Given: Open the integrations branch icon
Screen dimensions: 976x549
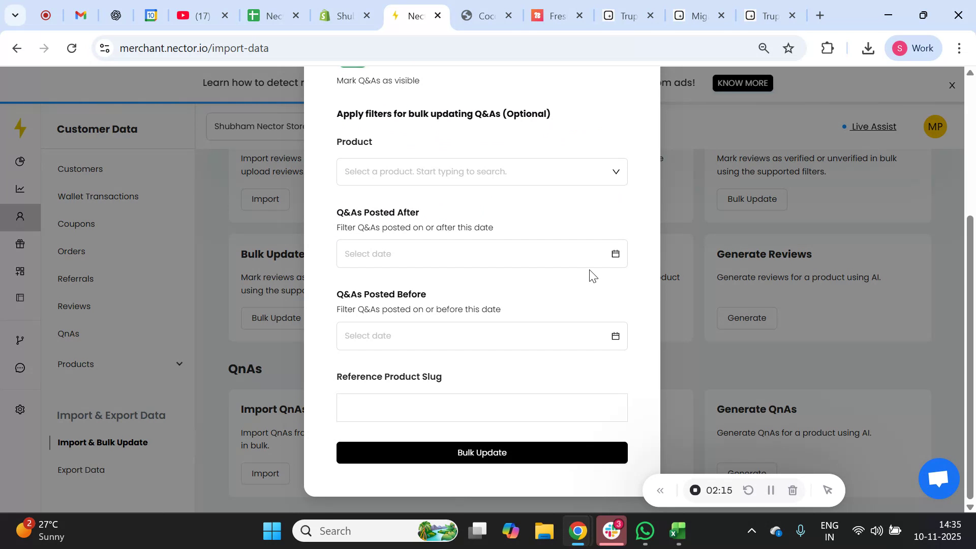Looking at the screenshot, I should pyautogui.click(x=20, y=340).
